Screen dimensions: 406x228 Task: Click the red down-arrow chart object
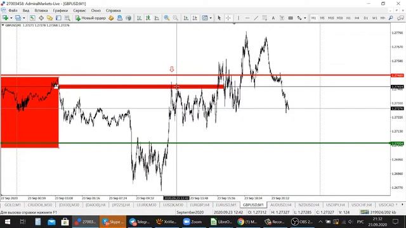click(172, 69)
